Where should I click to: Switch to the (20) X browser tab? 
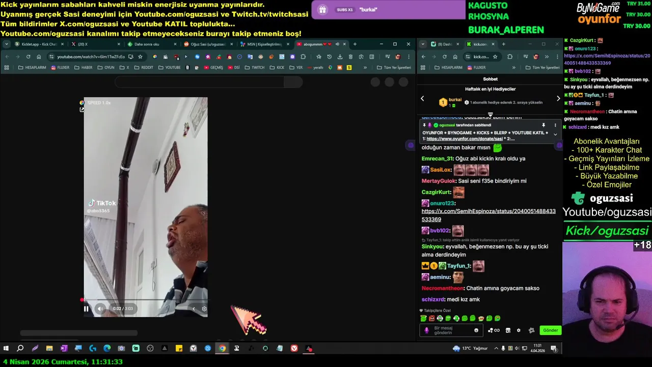click(x=95, y=44)
